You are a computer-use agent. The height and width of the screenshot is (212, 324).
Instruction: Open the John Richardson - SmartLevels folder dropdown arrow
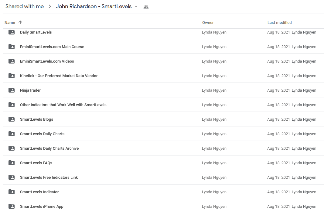pyautogui.click(x=136, y=6)
